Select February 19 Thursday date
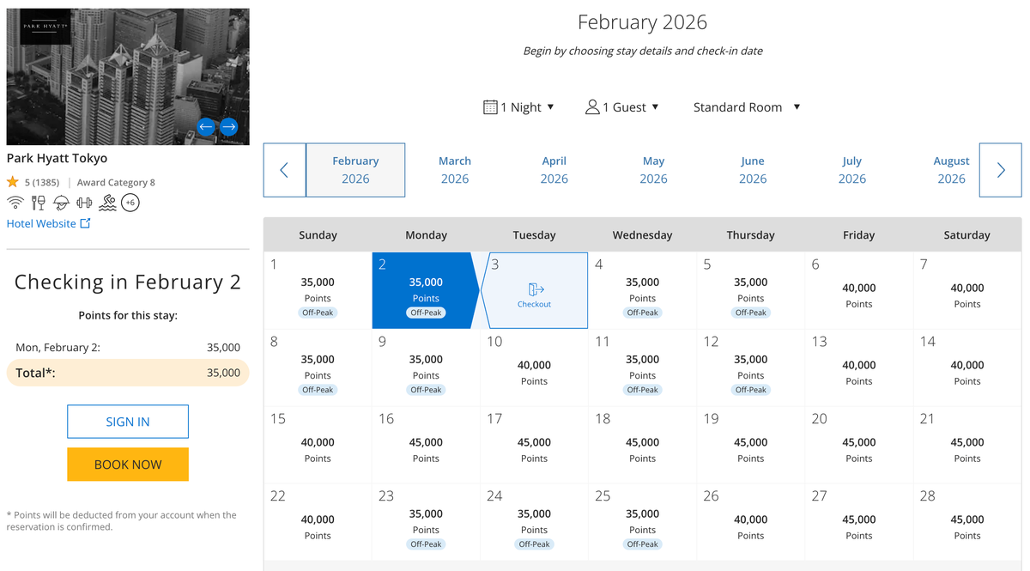The image size is (1030, 571). 751,445
